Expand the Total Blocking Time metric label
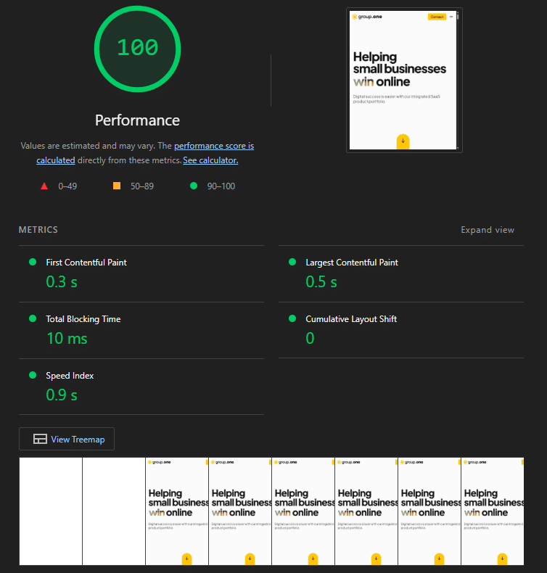547x573 pixels. 83,319
